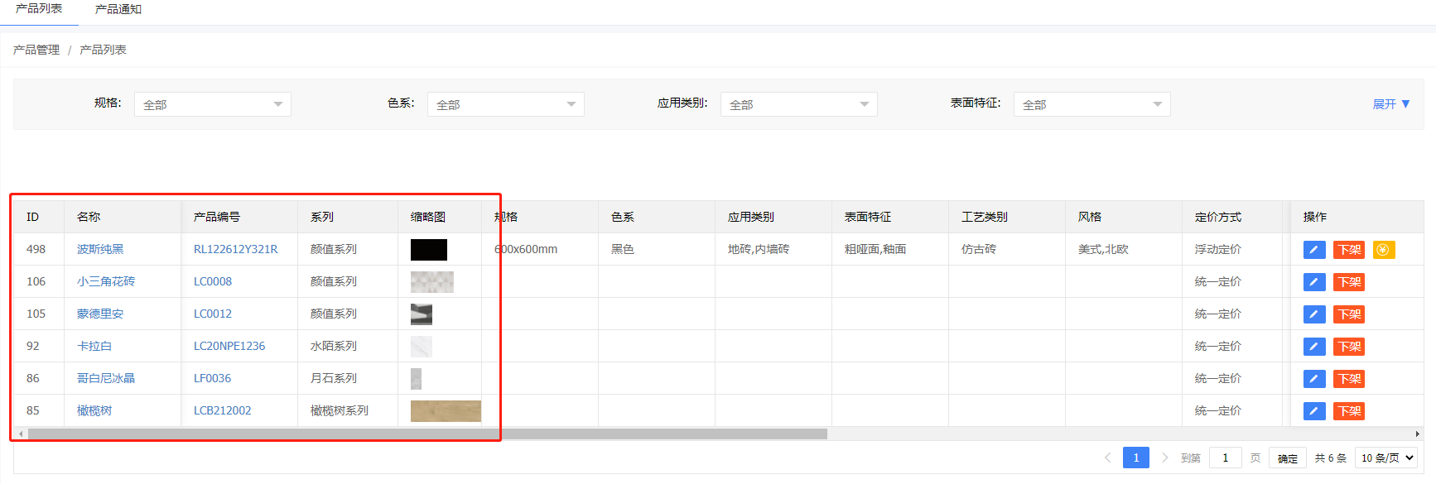View thumbnail of 卡拉白

[x=422, y=347]
